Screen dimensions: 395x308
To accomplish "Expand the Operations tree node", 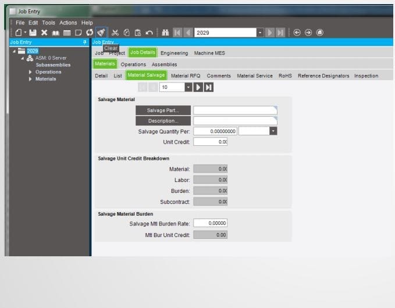I will (x=30, y=72).
